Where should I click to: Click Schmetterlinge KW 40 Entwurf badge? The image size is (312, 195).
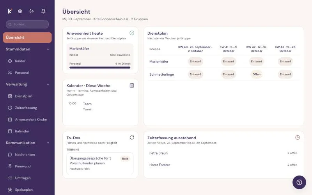pyautogui.click(x=195, y=74)
